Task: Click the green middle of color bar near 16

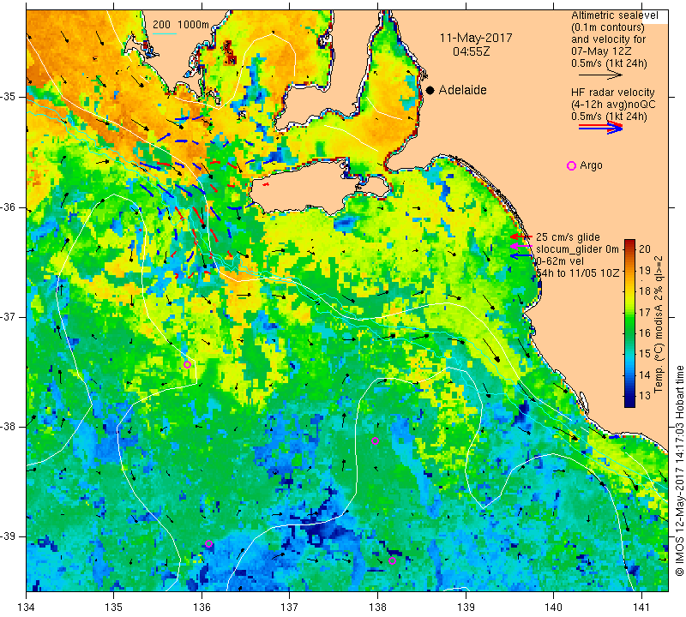Action: click(x=629, y=332)
